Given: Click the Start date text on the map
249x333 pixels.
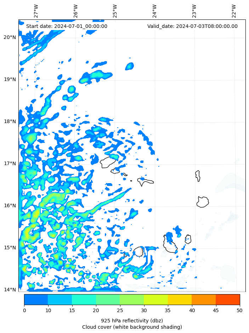Looking at the screenshot, I should [67, 26].
